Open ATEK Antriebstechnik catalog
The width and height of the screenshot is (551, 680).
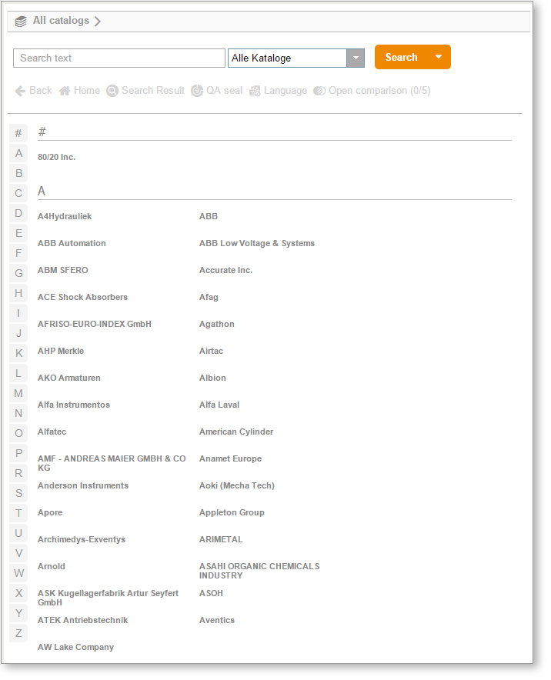pyautogui.click(x=82, y=620)
